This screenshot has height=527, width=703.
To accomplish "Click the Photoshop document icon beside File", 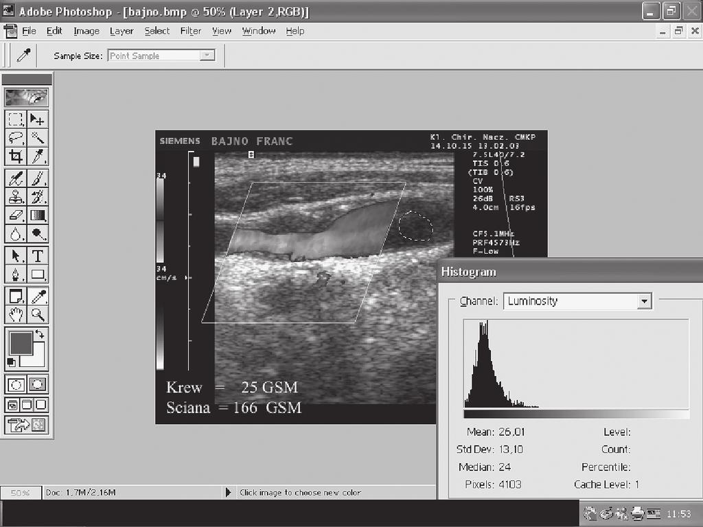I will (x=10, y=31).
